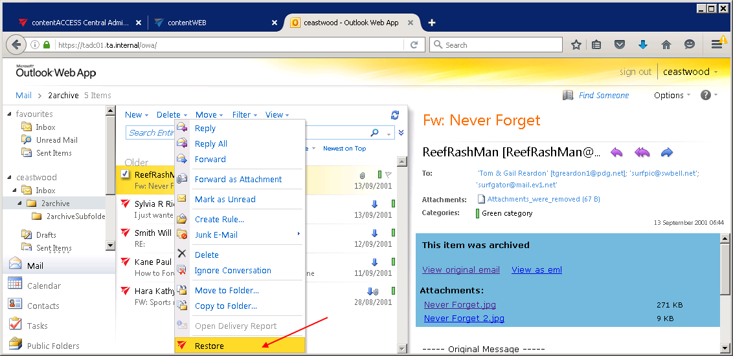
Task: Click View as eml link
Action: (x=537, y=269)
